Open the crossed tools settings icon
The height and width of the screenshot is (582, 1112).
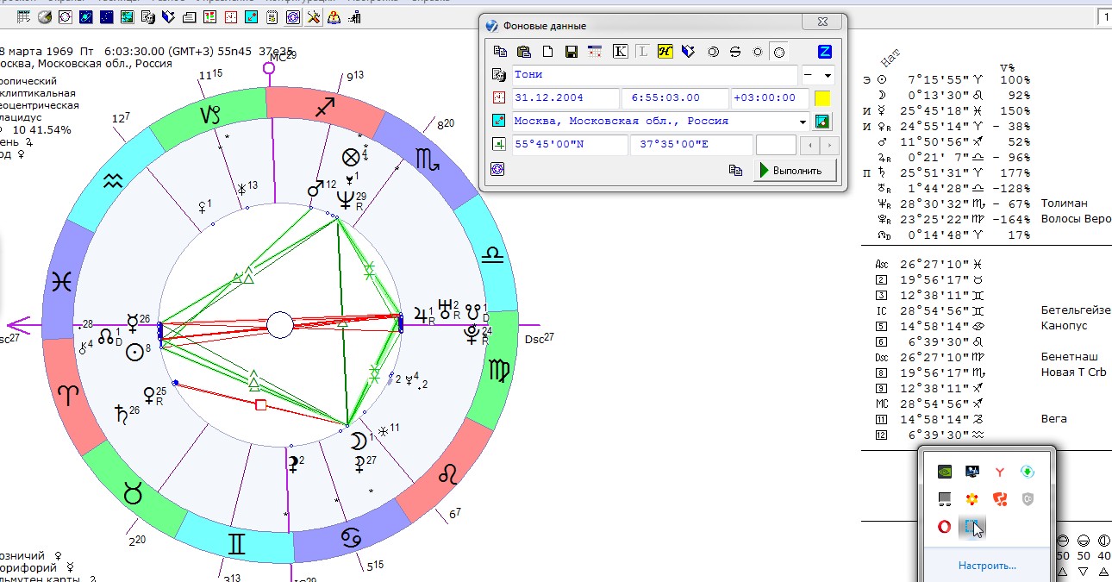pos(314,16)
